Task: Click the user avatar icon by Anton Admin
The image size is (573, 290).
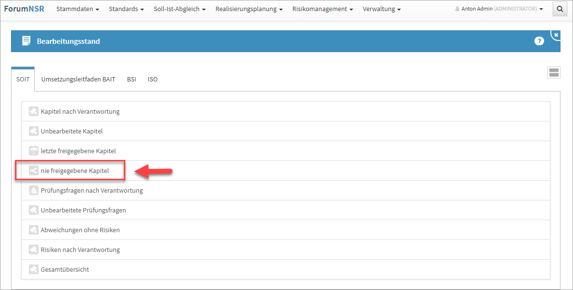Action: pyautogui.click(x=457, y=9)
